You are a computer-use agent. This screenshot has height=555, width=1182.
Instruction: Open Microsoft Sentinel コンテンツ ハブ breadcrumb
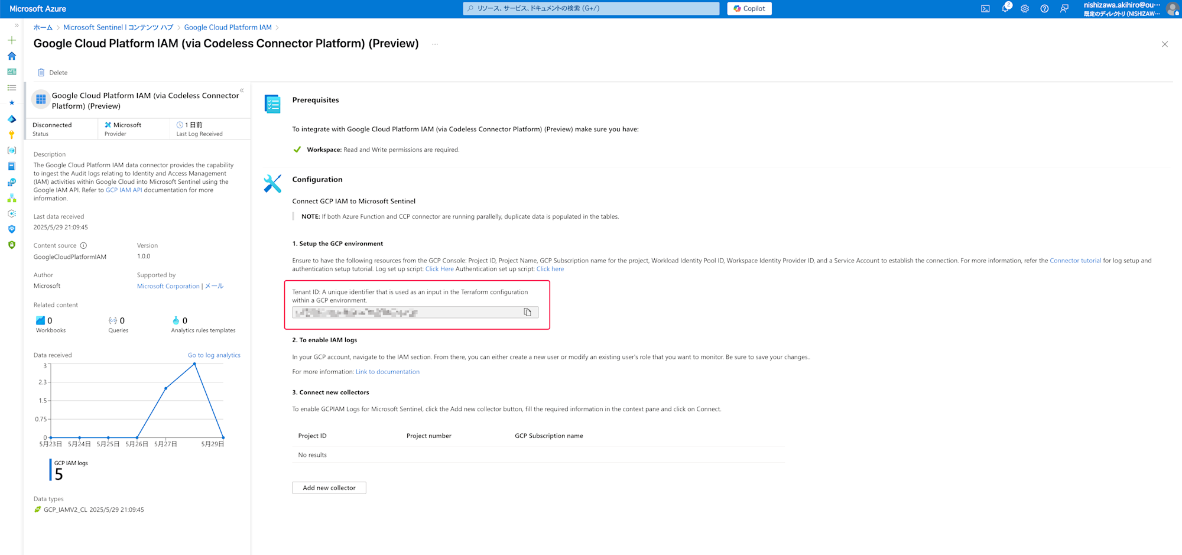point(118,27)
